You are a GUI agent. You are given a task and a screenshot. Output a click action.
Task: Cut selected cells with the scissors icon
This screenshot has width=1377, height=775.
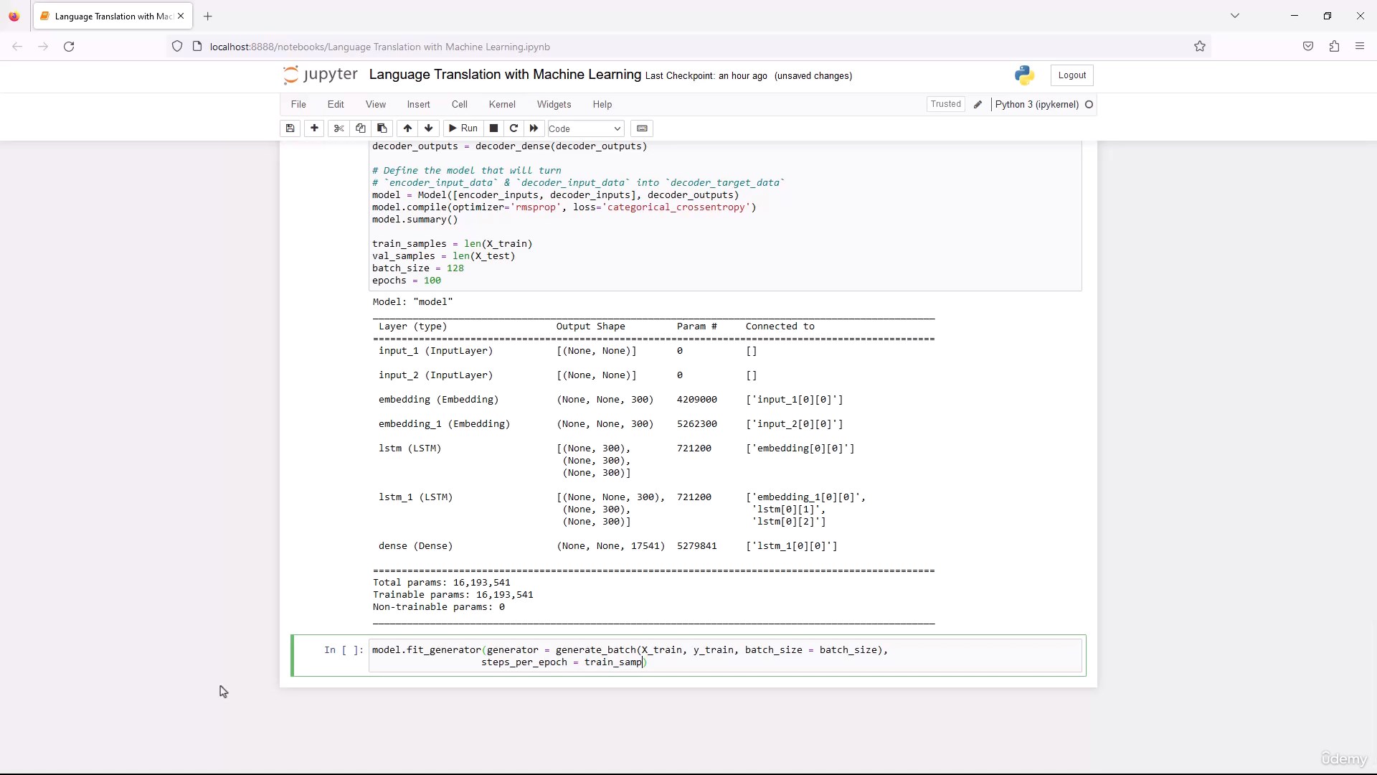click(339, 128)
